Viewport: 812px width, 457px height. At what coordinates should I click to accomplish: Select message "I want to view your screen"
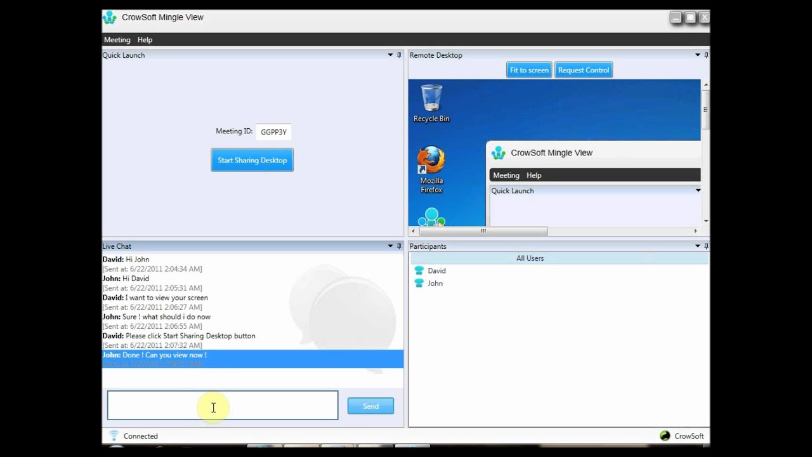point(167,298)
